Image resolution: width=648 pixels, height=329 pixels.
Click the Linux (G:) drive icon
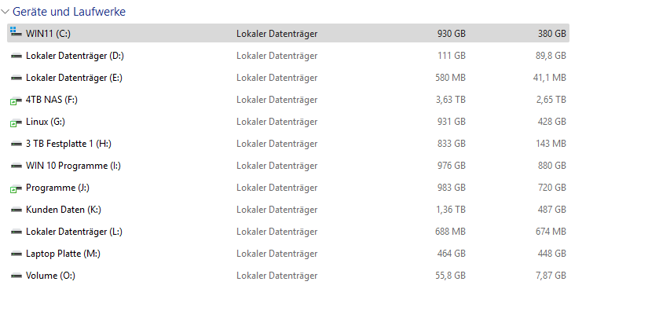coord(16,122)
